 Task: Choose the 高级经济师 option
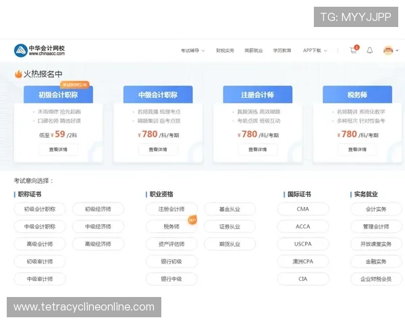(x=98, y=244)
